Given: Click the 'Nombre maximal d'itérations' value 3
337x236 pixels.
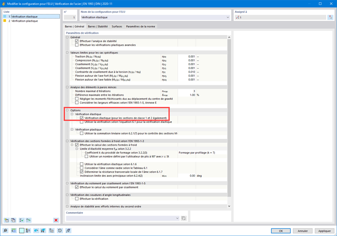Looking at the screenshot, I should click(187, 91).
